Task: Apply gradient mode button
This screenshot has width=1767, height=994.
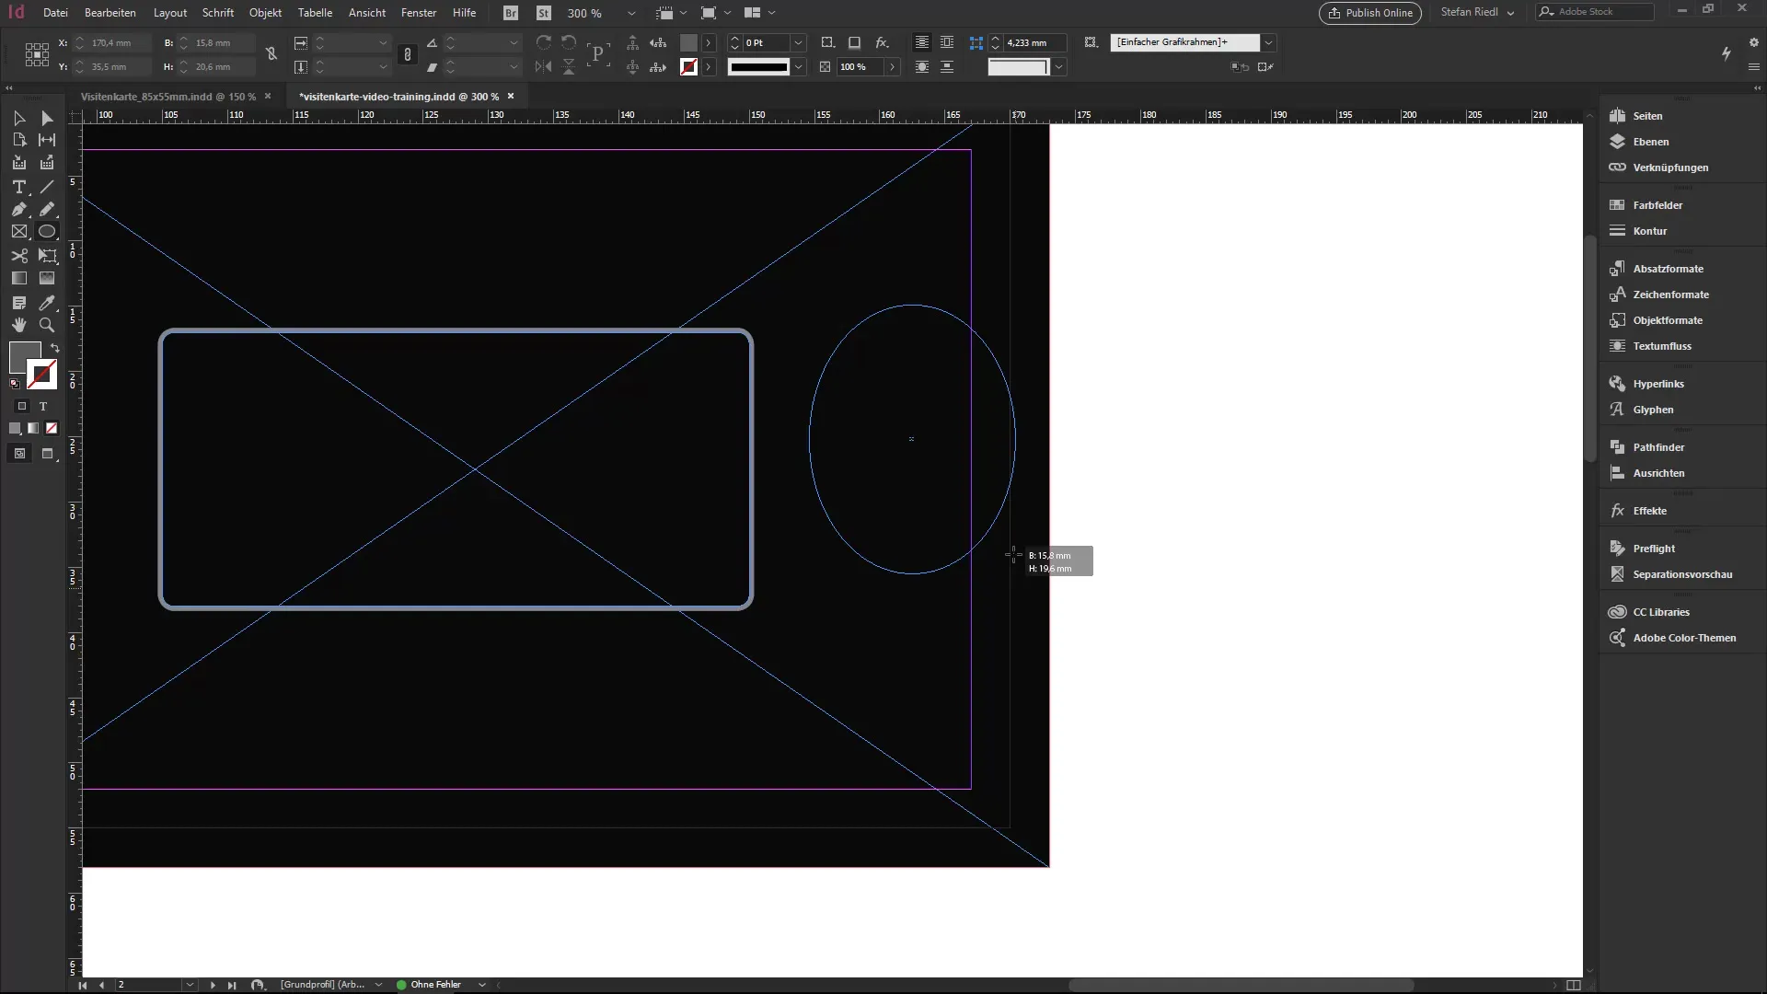Action: pyautogui.click(x=33, y=428)
